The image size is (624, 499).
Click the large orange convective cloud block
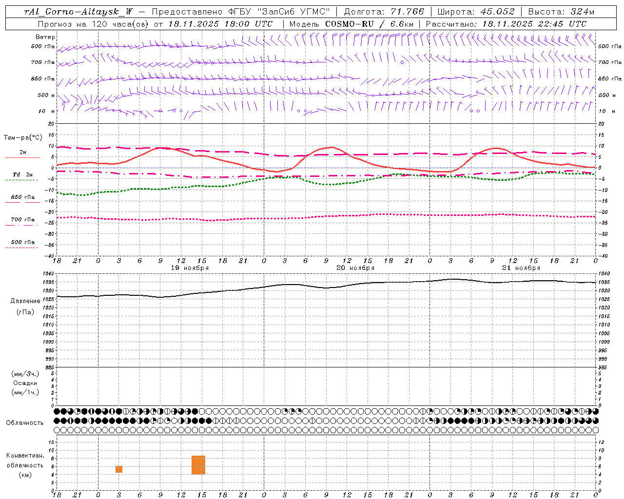(x=198, y=465)
